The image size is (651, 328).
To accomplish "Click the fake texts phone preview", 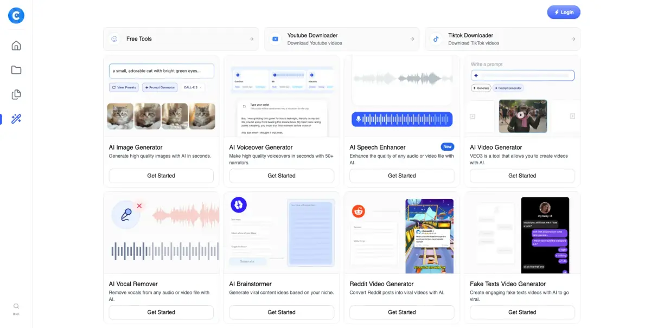I will click(545, 235).
